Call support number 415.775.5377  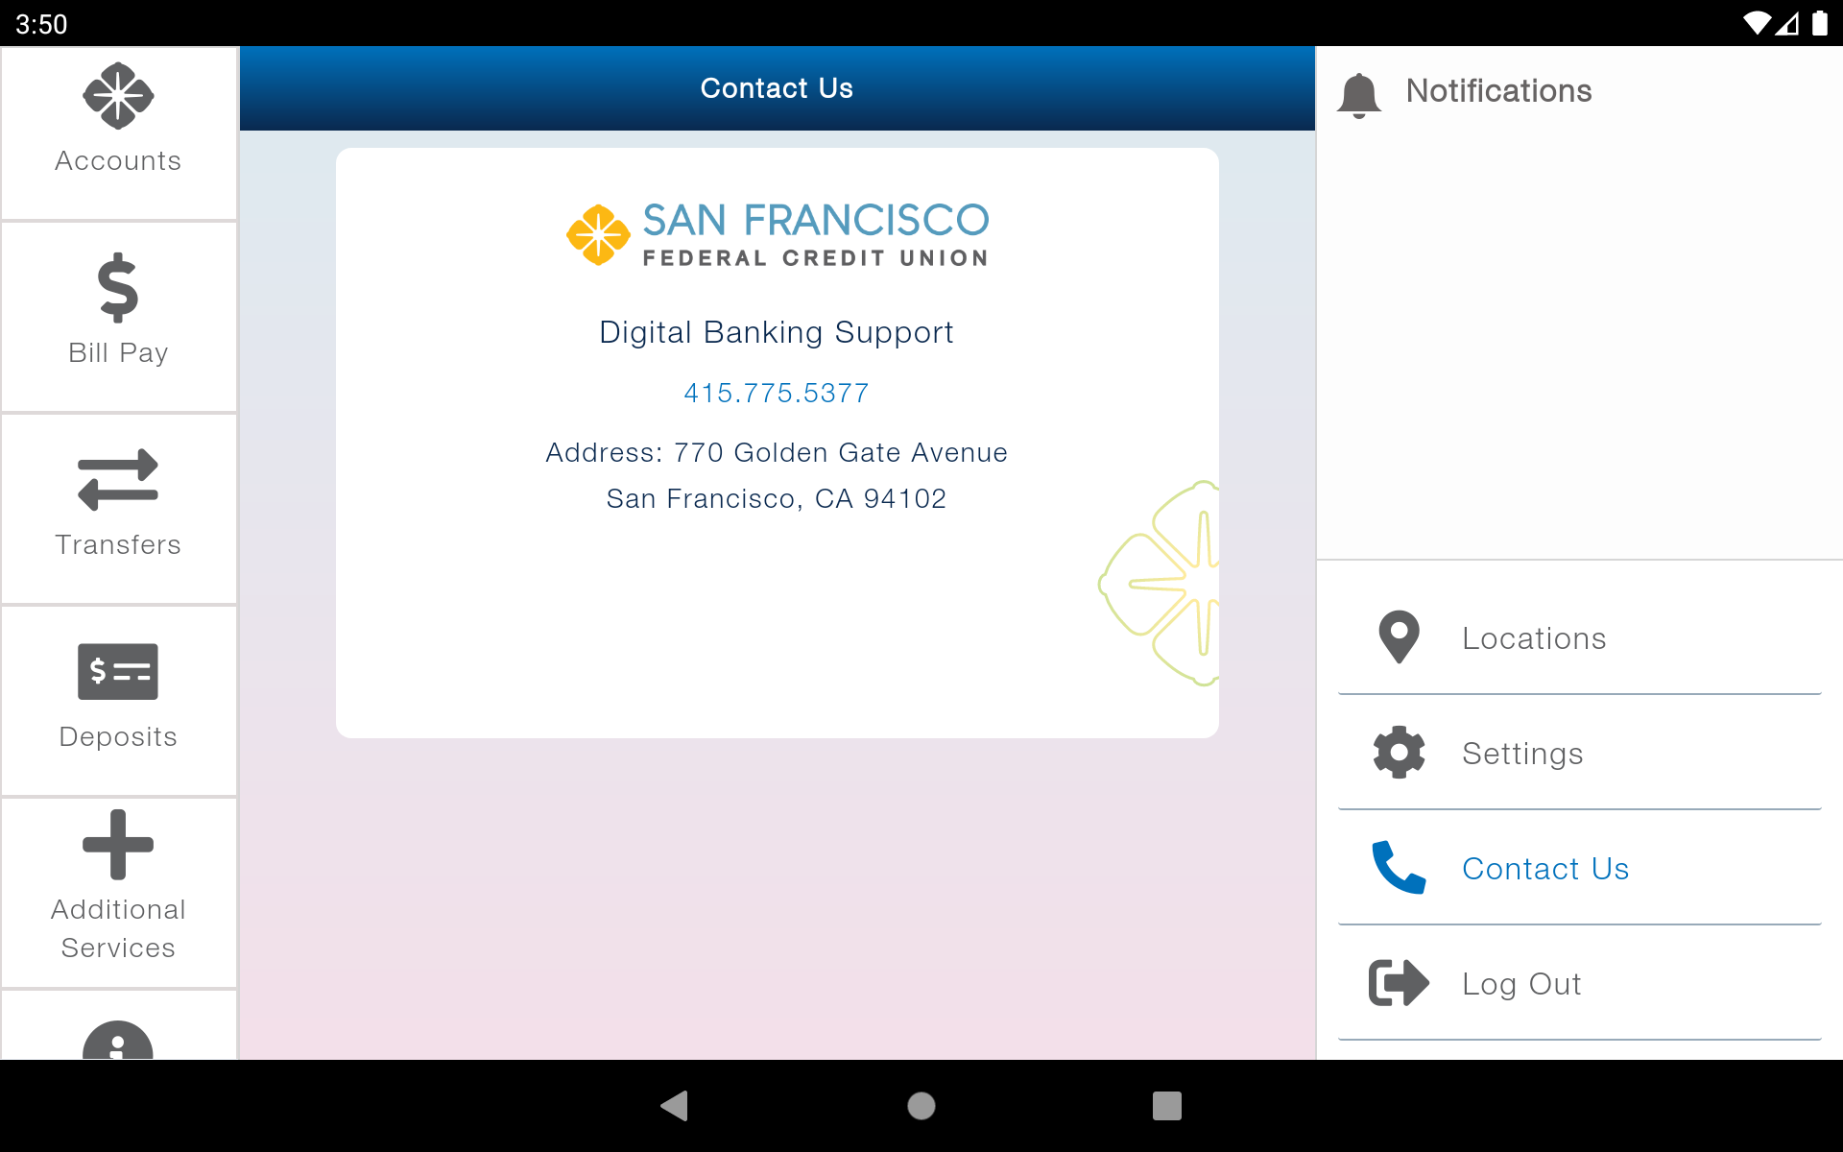point(777,393)
